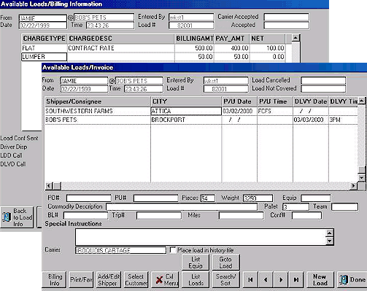Select LUMPER chargetype cell in Billing
The width and height of the screenshot is (367, 291).
pos(44,57)
